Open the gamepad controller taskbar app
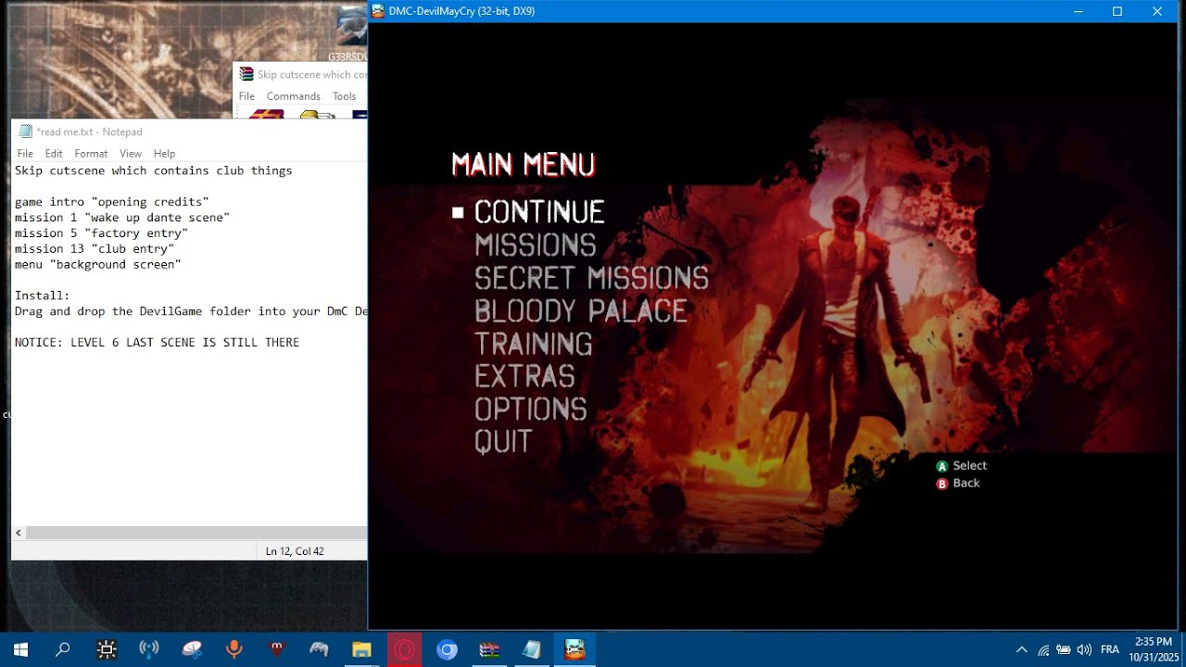The height and width of the screenshot is (667, 1186). click(319, 649)
